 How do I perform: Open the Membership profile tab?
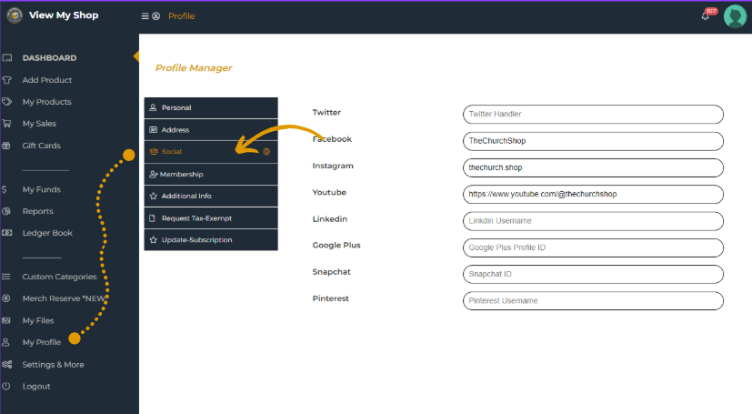211,175
